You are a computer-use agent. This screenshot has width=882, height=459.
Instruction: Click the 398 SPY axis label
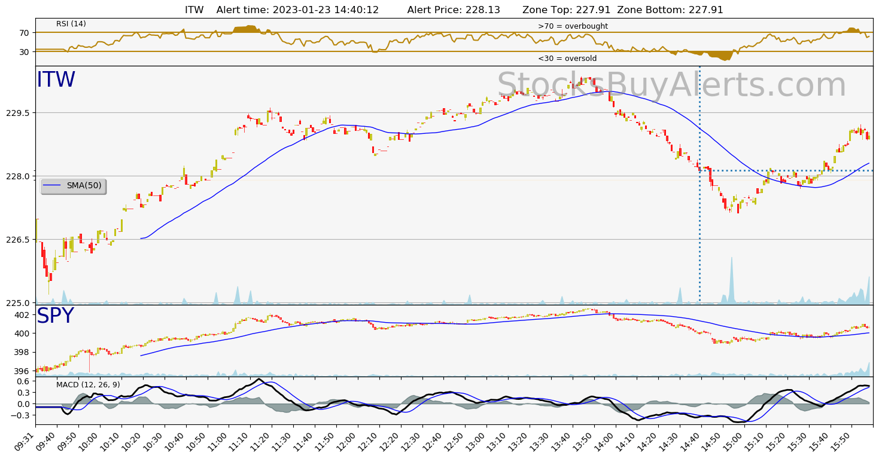click(x=23, y=352)
